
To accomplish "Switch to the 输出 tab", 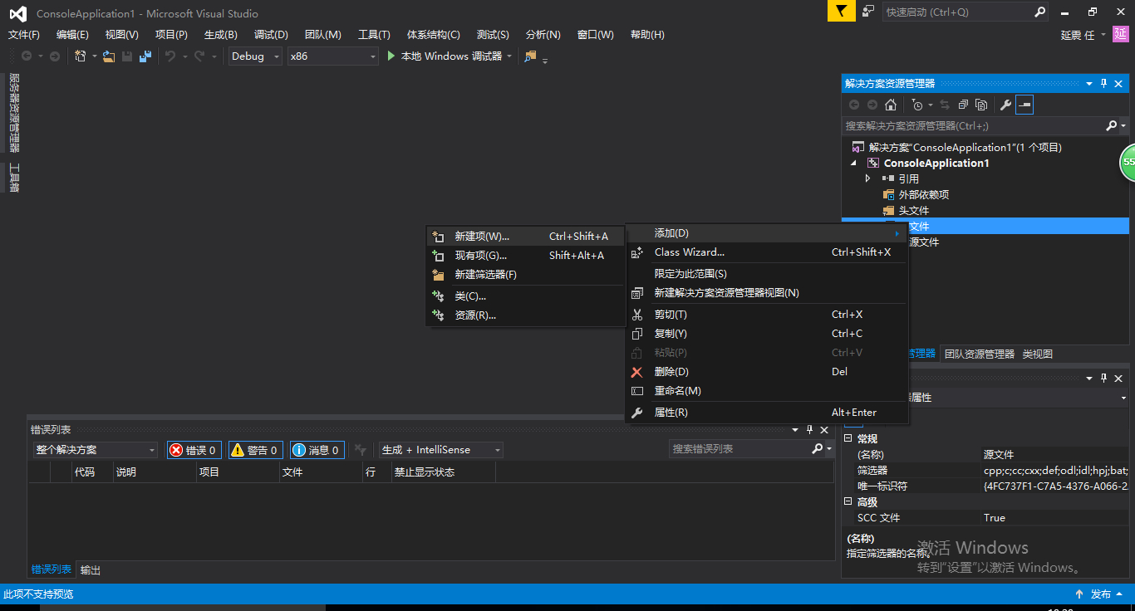I will pos(91,570).
